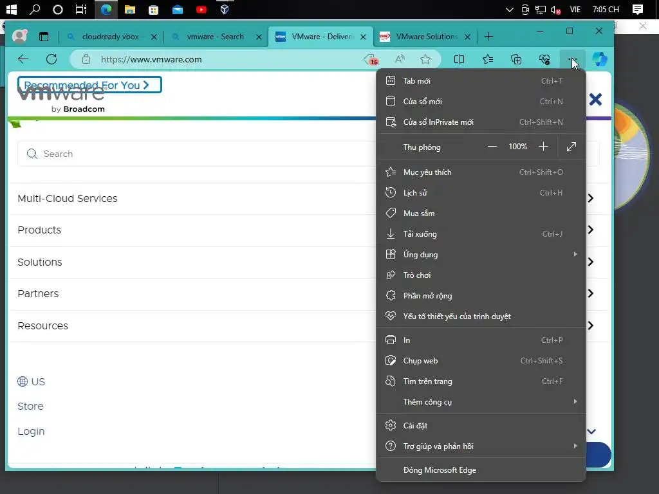The width and height of the screenshot is (659, 494).
Task: Switch to the cloudready vbox tab
Action: [x=111, y=37]
